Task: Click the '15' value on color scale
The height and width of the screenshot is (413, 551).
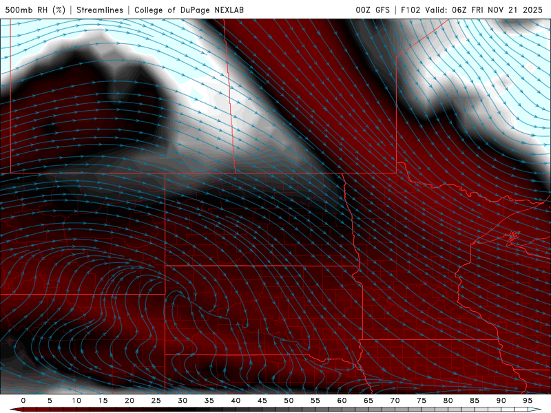Action: tap(103, 401)
